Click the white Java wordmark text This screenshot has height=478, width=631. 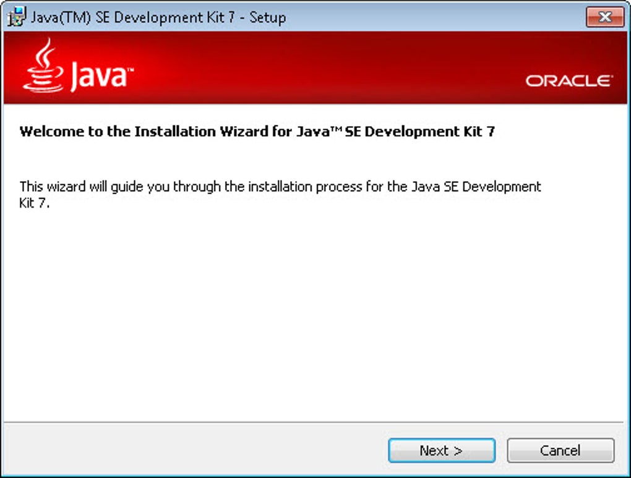[102, 75]
